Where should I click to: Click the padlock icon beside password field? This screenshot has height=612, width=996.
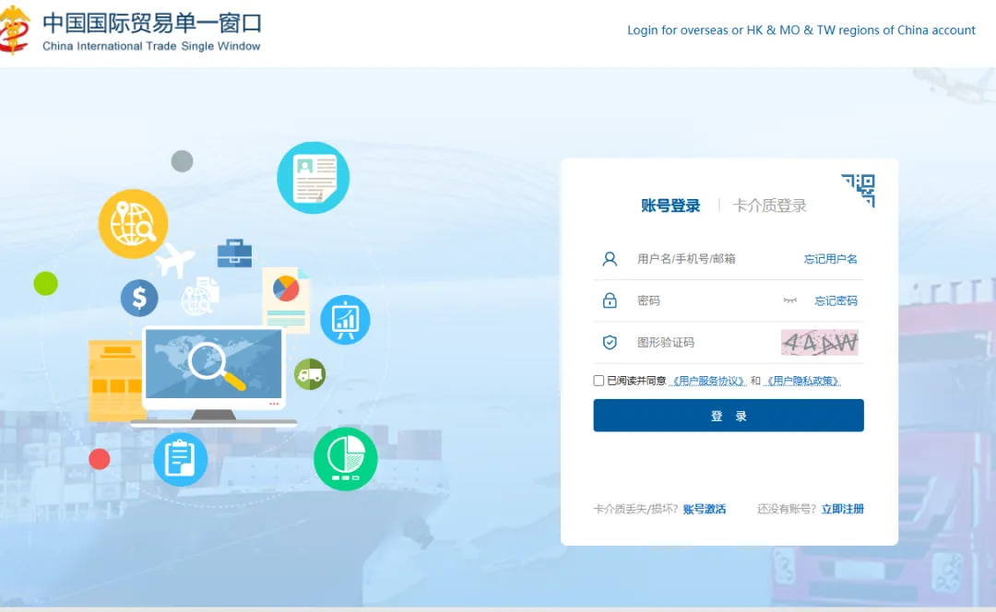coord(610,300)
